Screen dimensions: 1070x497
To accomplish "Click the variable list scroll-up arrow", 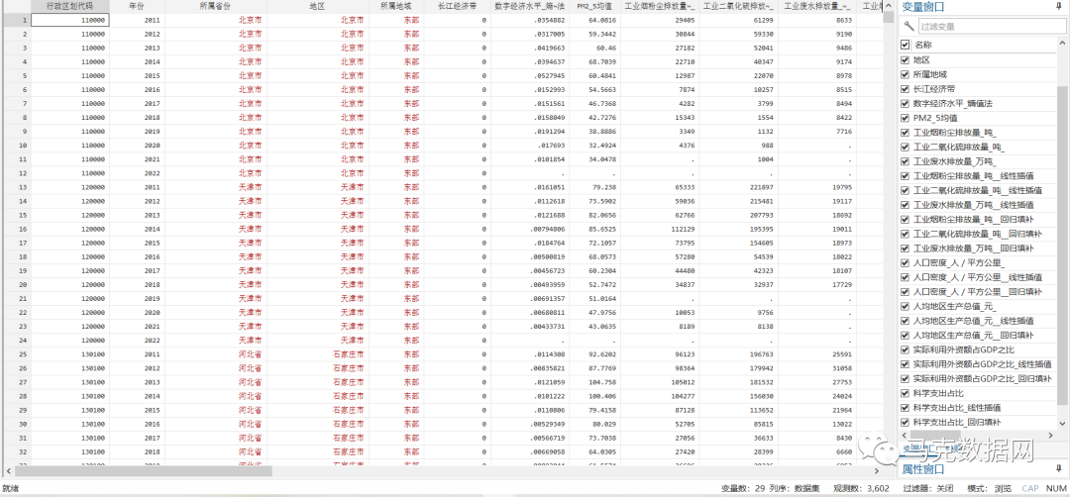I will tap(1061, 45).
